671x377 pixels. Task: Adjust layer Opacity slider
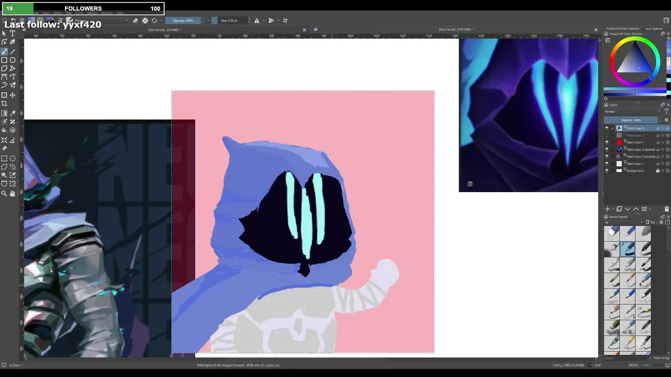[x=631, y=120]
